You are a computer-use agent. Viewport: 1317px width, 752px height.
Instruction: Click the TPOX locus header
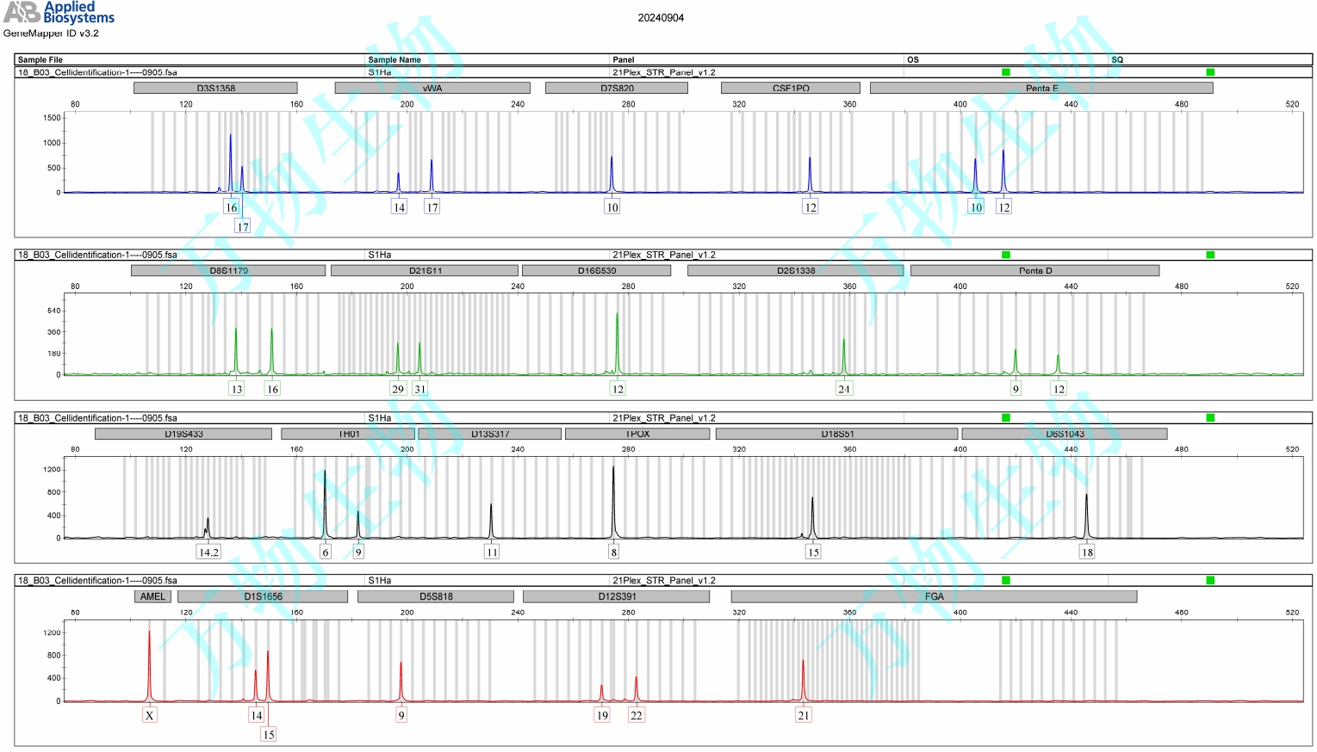click(637, 434)
